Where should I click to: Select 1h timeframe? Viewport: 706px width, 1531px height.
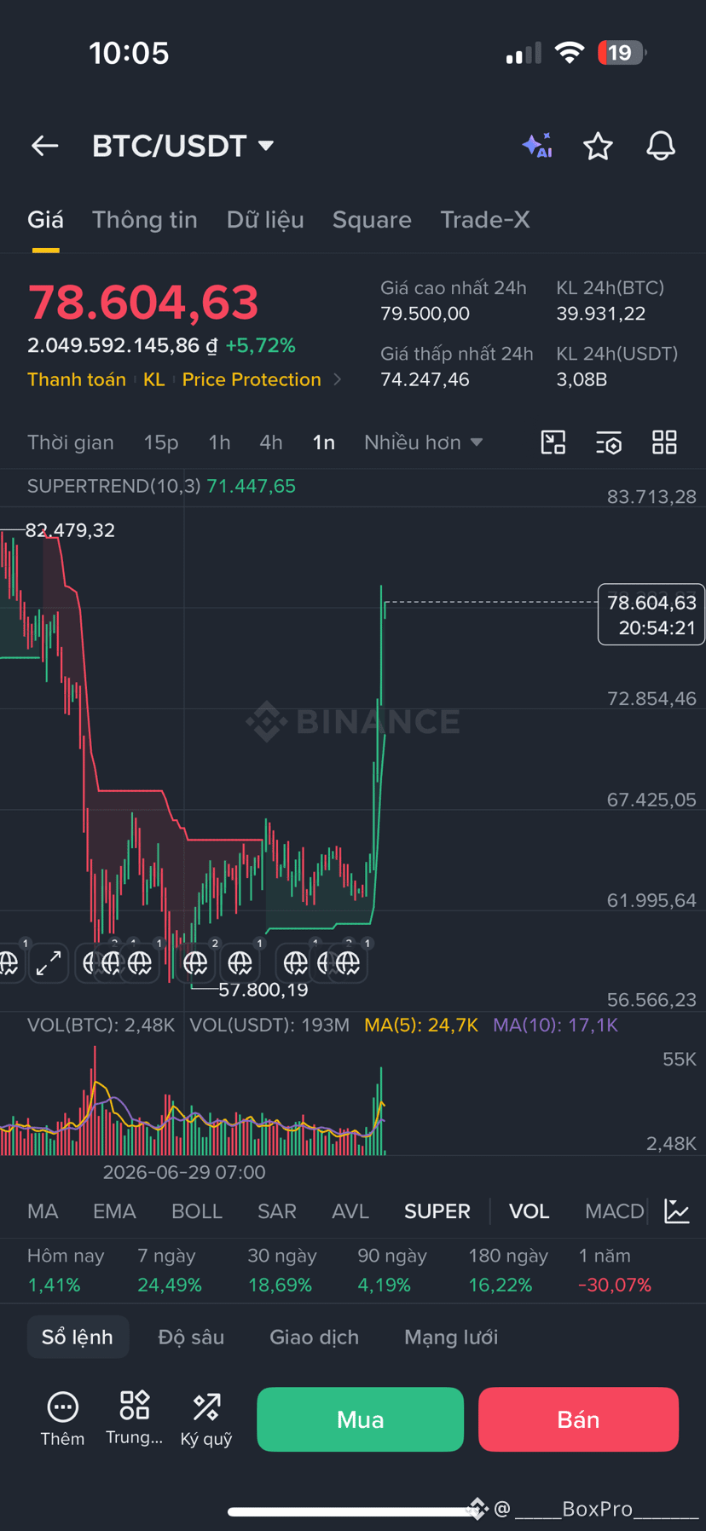(219, 442)
